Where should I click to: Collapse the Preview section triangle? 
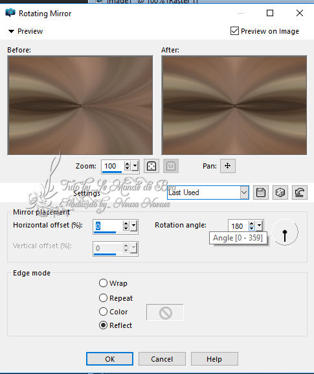coord(11,31)
